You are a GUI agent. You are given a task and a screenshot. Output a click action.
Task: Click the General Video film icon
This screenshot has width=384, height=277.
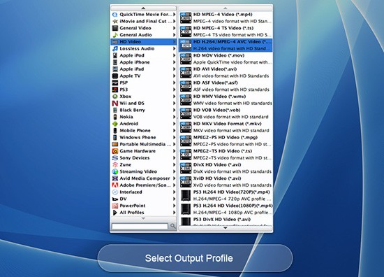pyautogui.click(x=115, y=28)
